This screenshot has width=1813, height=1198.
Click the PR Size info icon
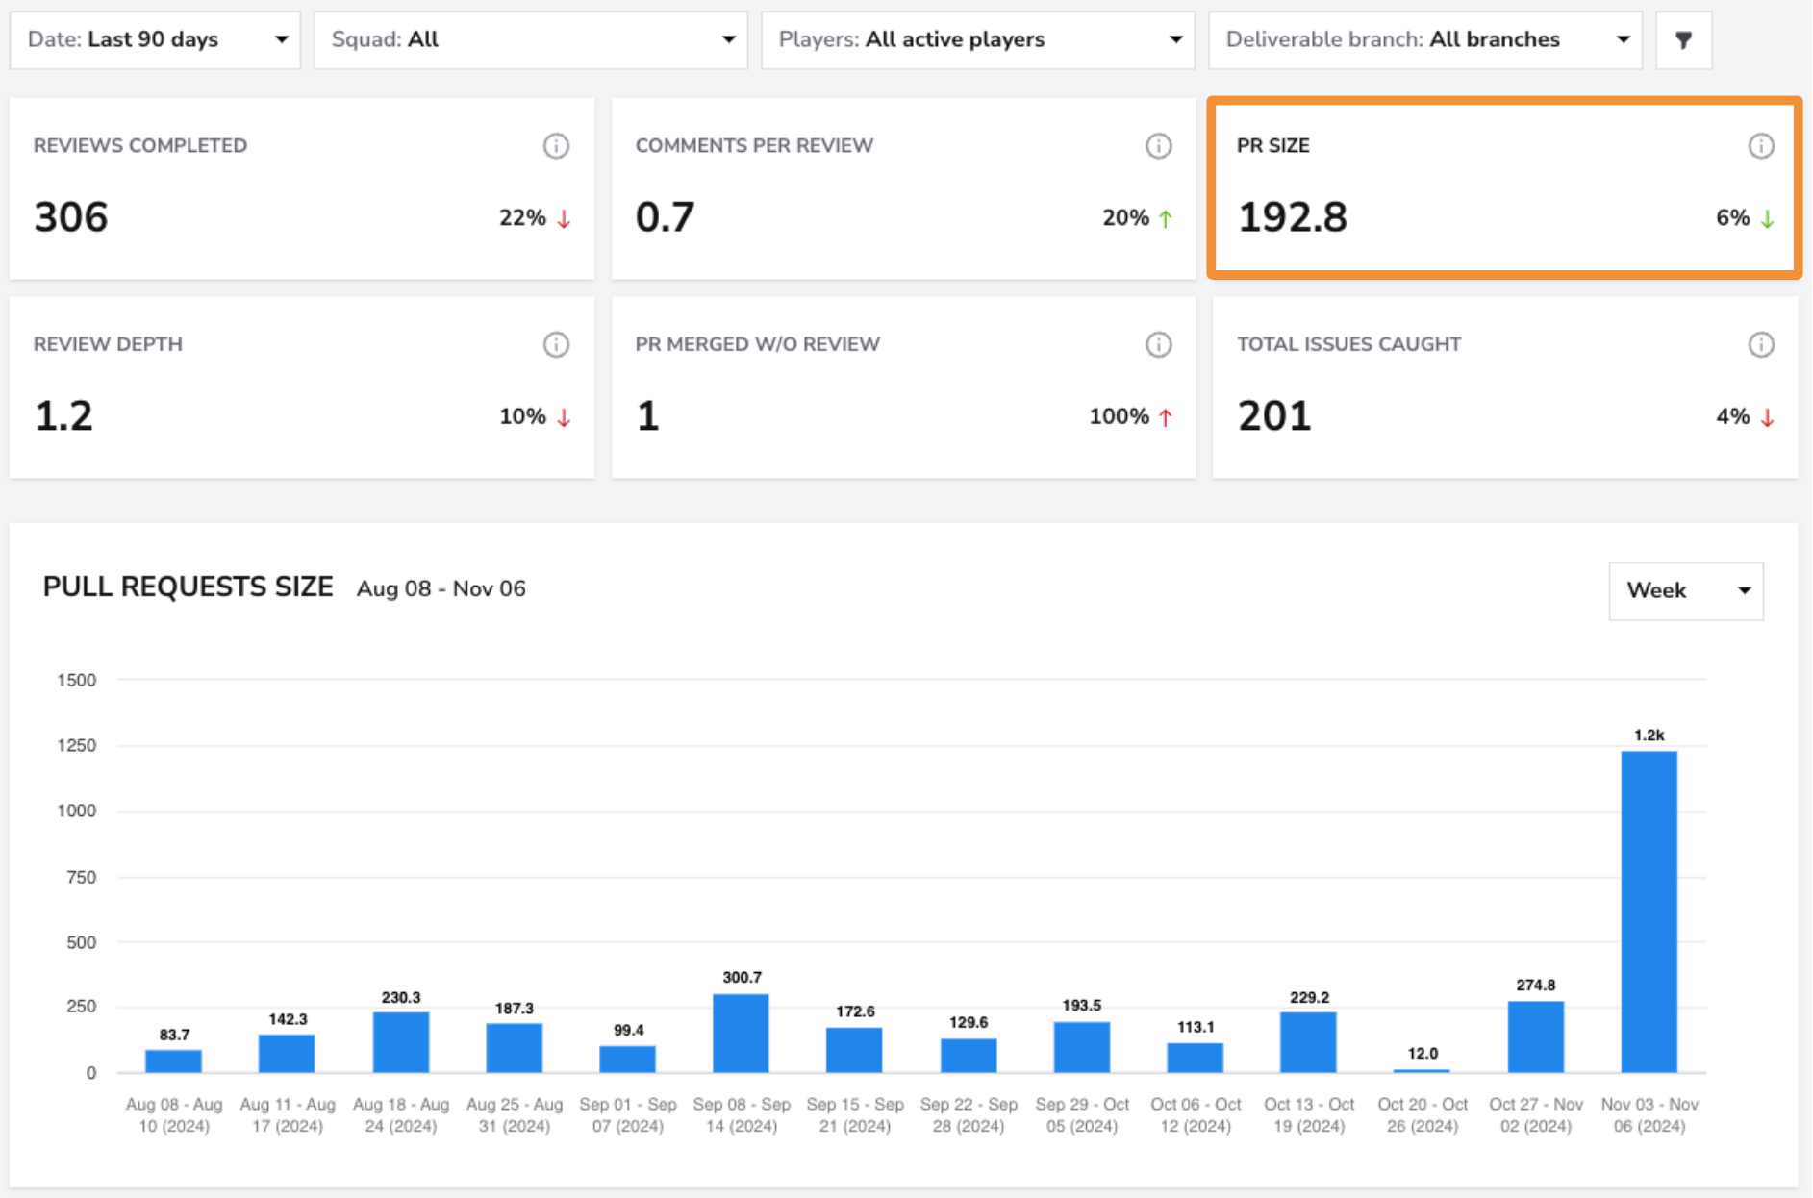(1760, 146)
